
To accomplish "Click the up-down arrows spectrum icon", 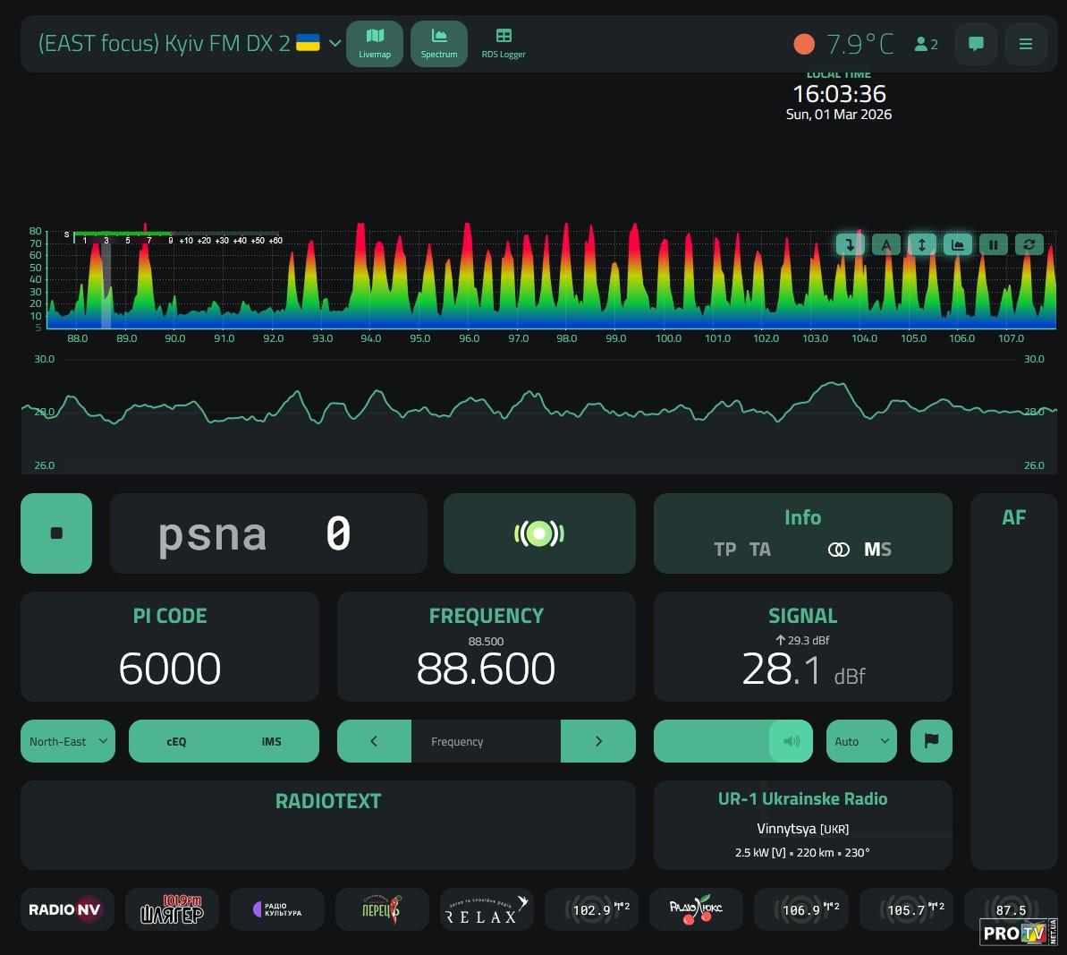I will tap(922, 244).
